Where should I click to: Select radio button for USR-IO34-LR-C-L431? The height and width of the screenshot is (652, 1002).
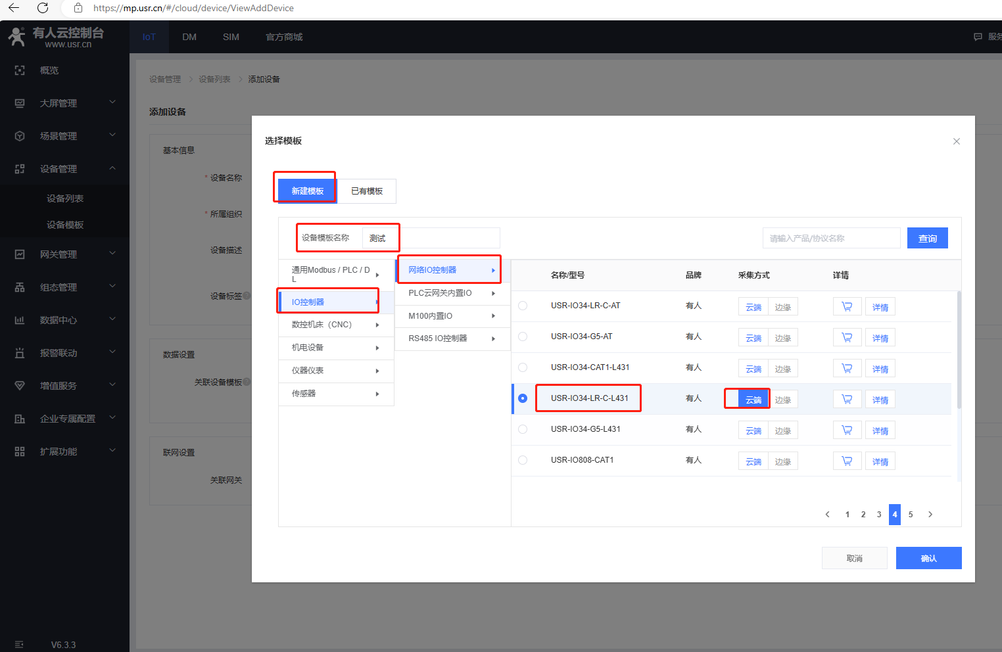coord(523,398)
